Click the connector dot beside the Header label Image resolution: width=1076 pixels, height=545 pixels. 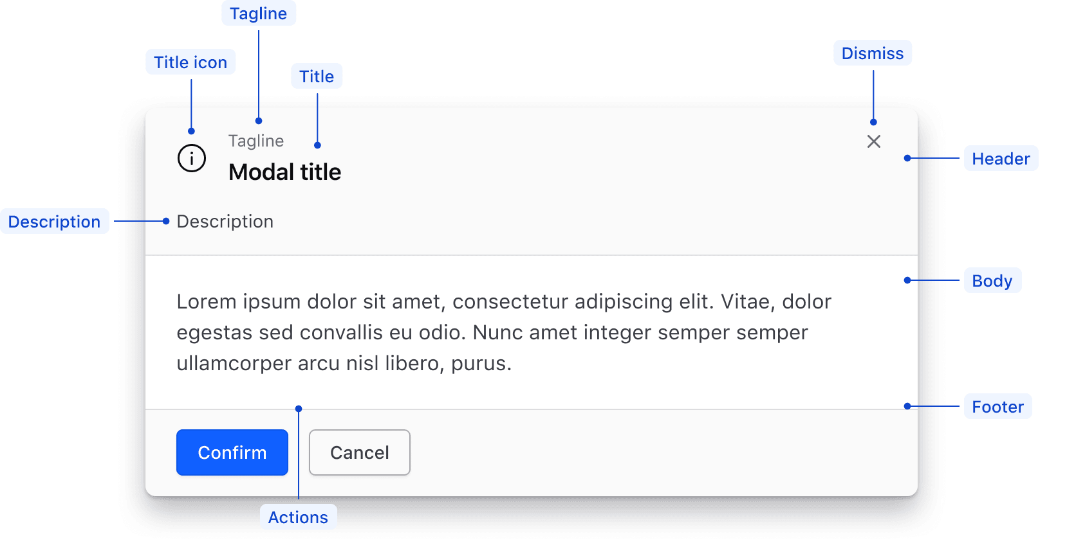(906, 157)
